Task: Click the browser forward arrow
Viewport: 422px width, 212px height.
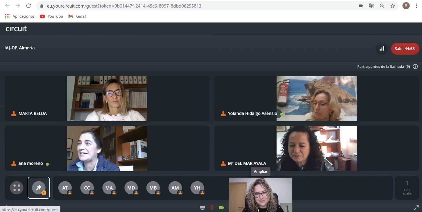Action: [x=18, y=6]
